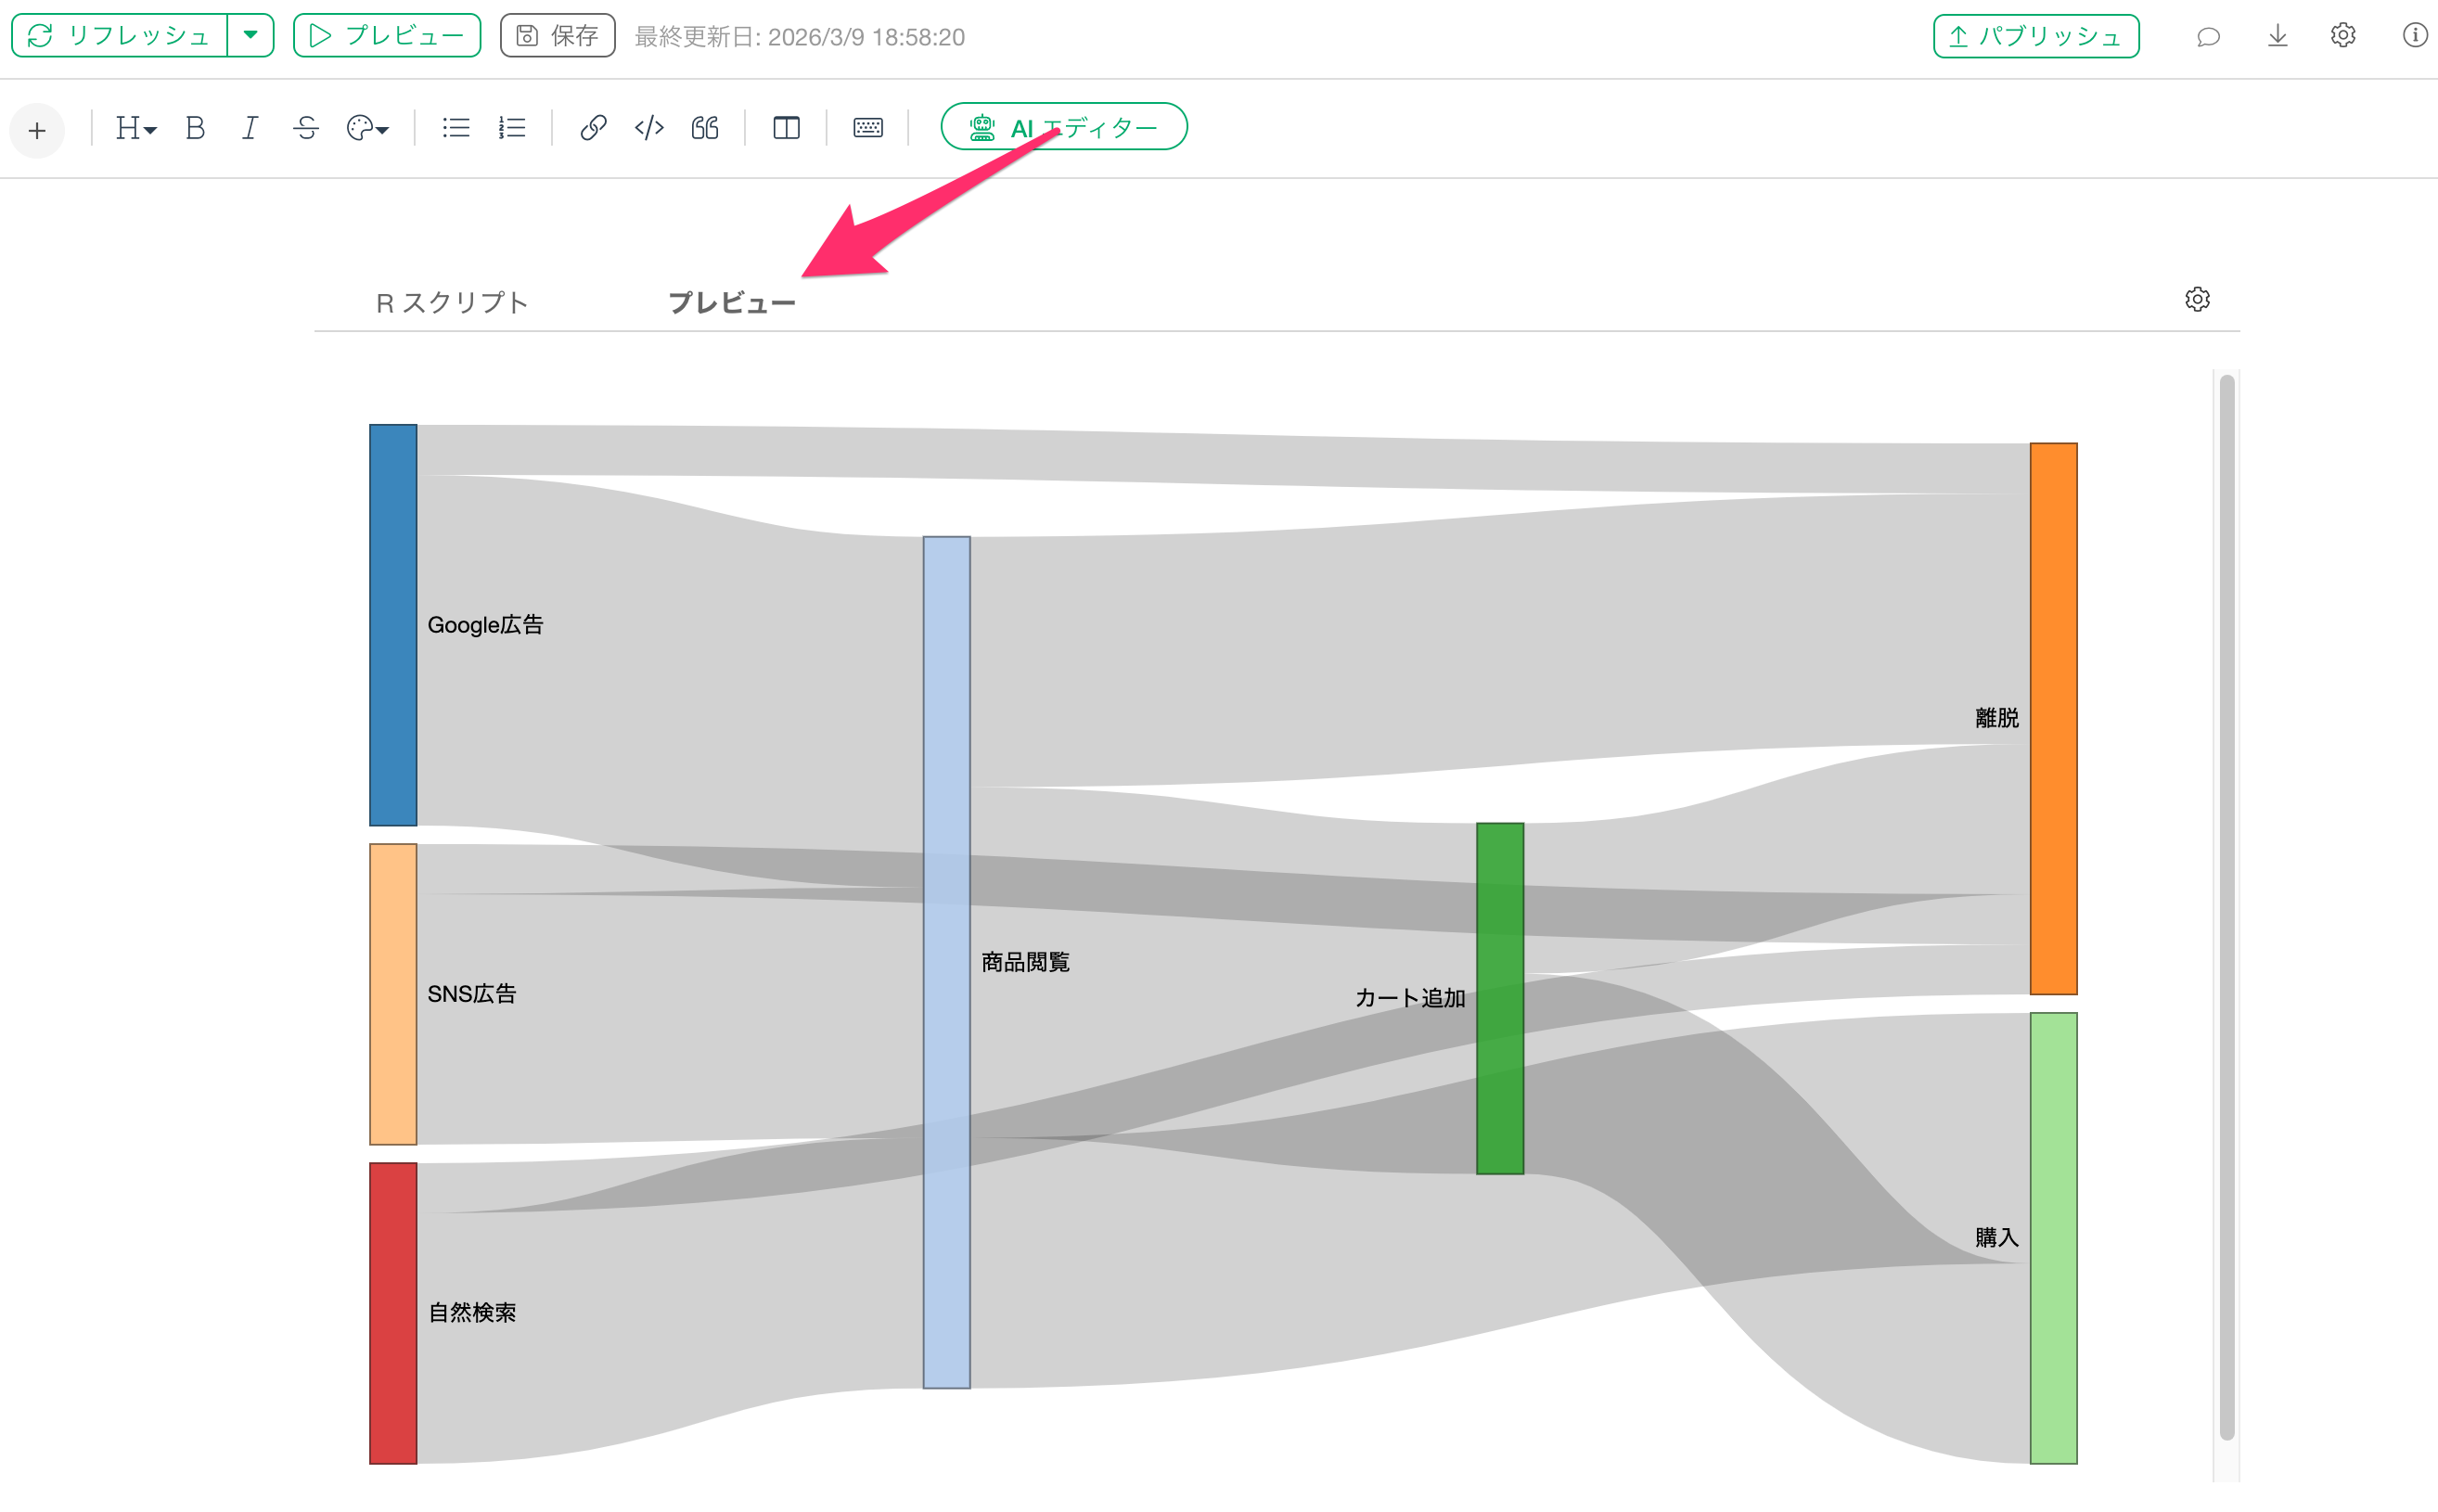Viewport: 2438px width, 1512px height.
Task: Apply strikethrough formatting
Action: click(x=306, y=128)
